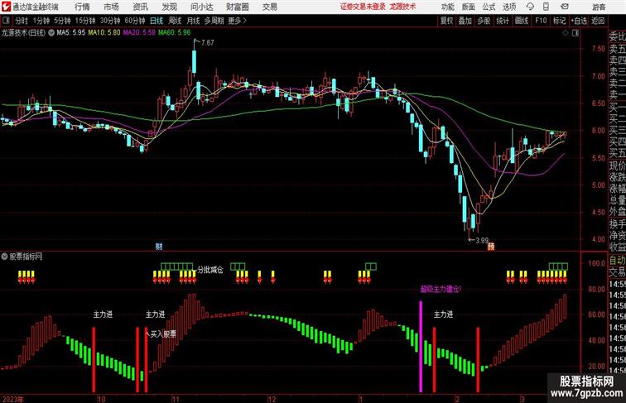Screen dimensions: 626x403
Task: Click the MA20: 5.58 indicator value
Action: point(139,33)
